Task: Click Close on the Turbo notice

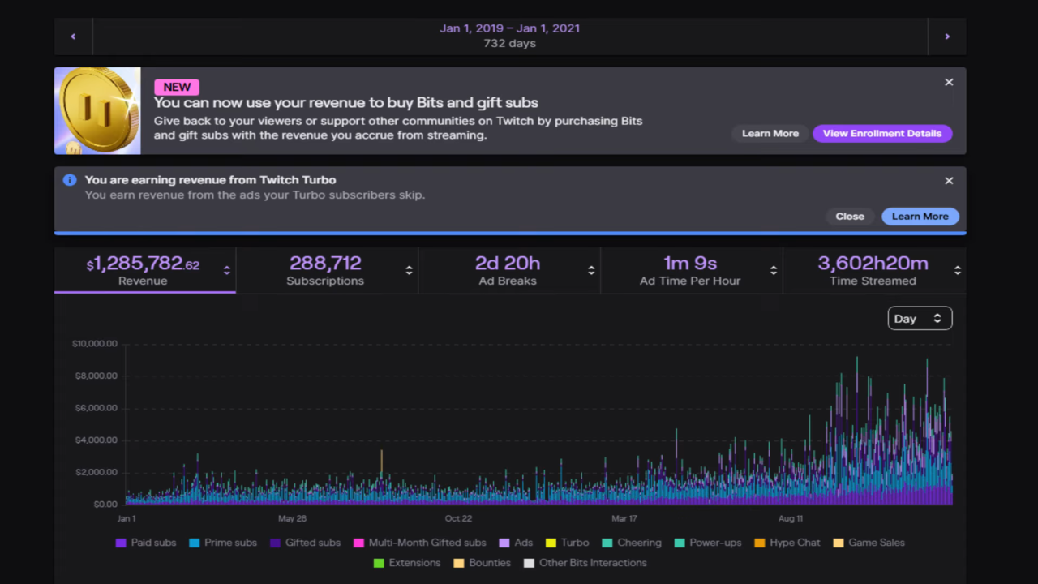Action: pos(850,217)
